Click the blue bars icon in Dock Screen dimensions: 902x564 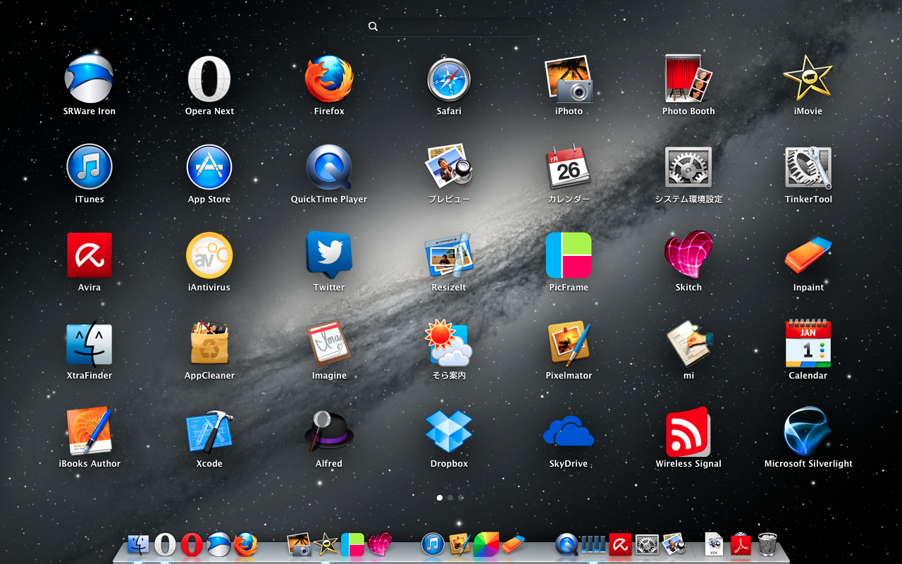pyautogui.click(x=593, y=544)
